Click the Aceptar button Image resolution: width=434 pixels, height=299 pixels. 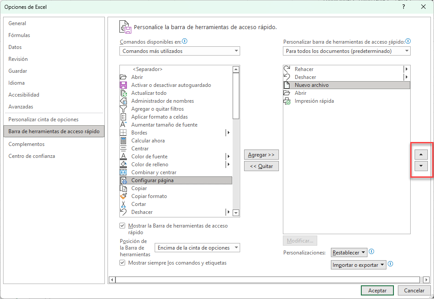(377, 291)
